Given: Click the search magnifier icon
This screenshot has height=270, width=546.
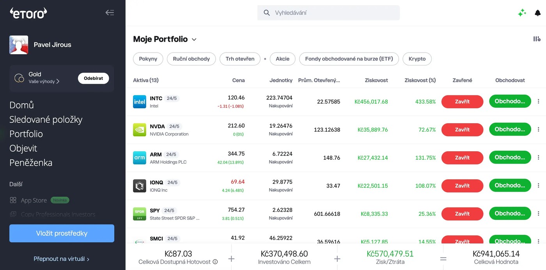Looking at the screenshot, I should [267, 13].
